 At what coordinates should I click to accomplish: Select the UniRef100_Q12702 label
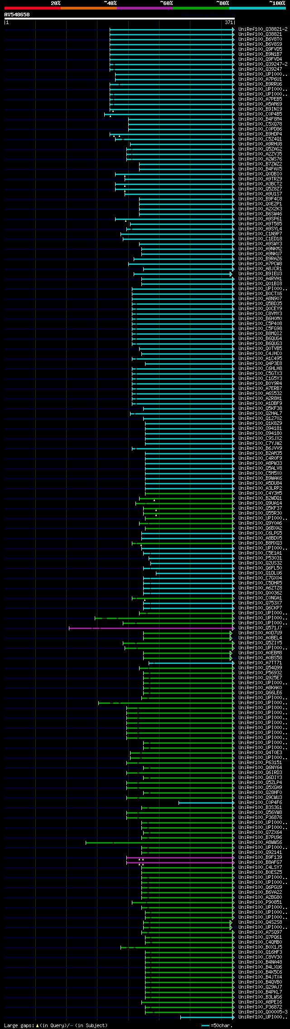pyautogui.click(x=260, y=418)
